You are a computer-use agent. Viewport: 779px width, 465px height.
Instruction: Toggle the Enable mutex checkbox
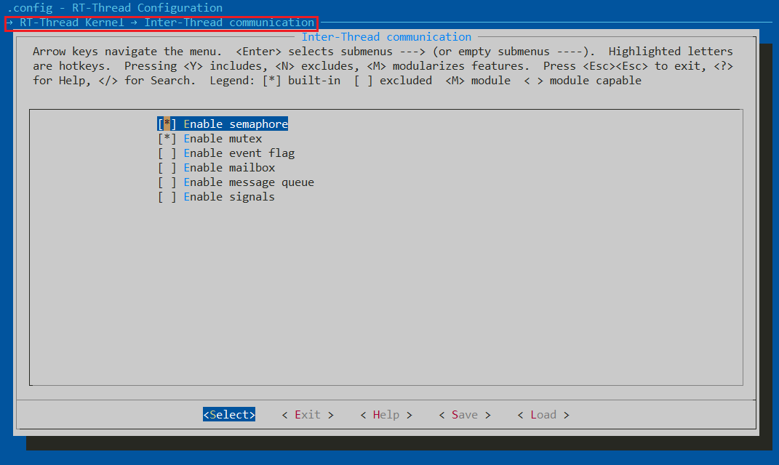(x=167, y=139)
